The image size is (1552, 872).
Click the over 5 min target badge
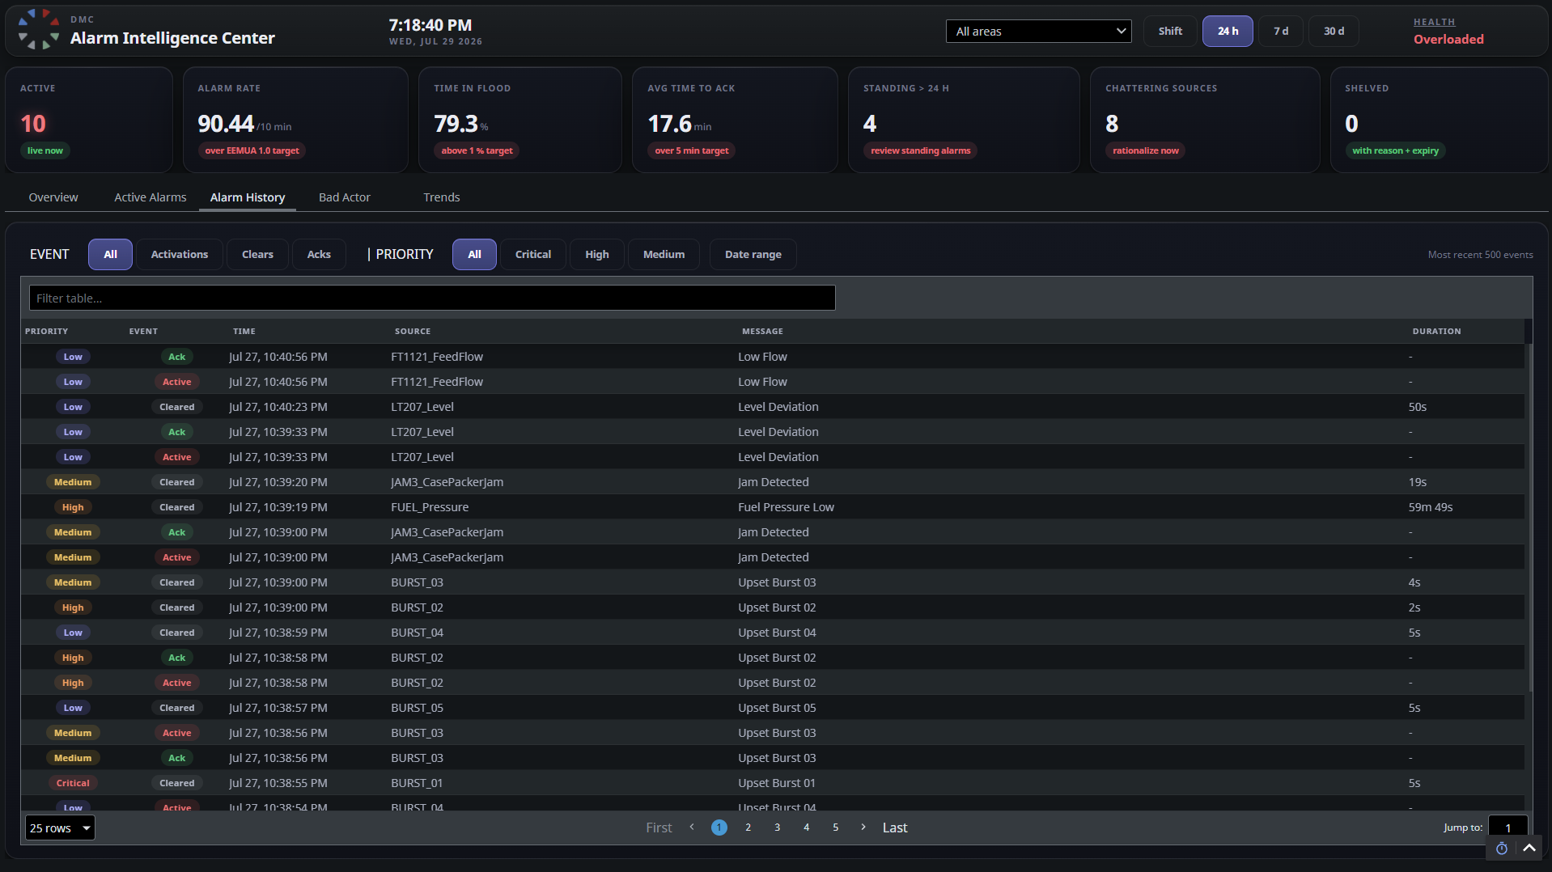[692, 150]
